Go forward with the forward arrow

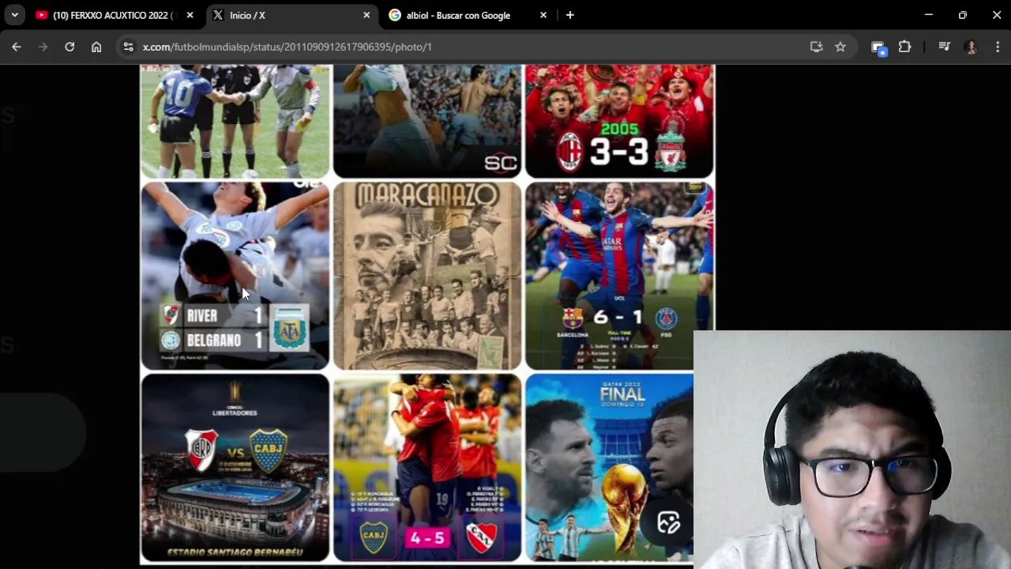point(43,47)
